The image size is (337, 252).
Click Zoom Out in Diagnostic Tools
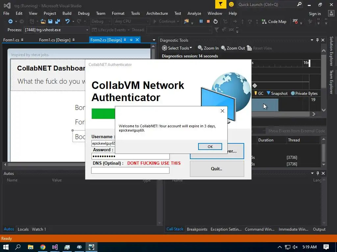(233, 48)
